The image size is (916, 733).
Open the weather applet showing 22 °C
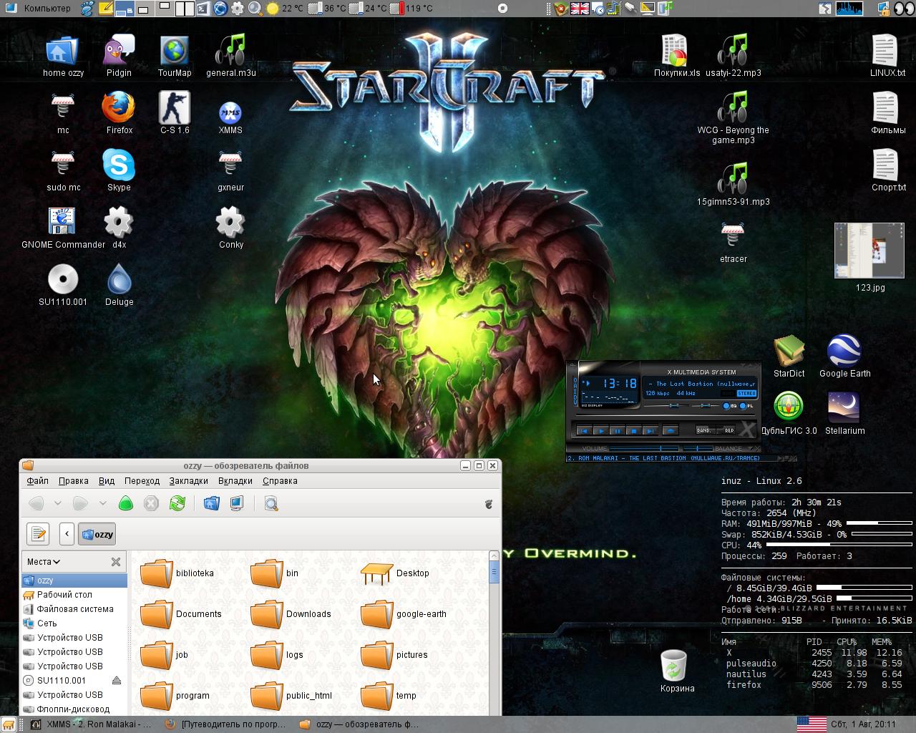click(284, 8)
